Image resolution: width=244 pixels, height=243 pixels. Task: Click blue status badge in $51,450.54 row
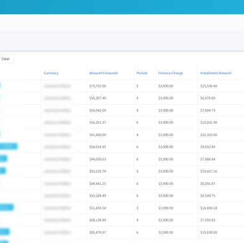[7, 207]
